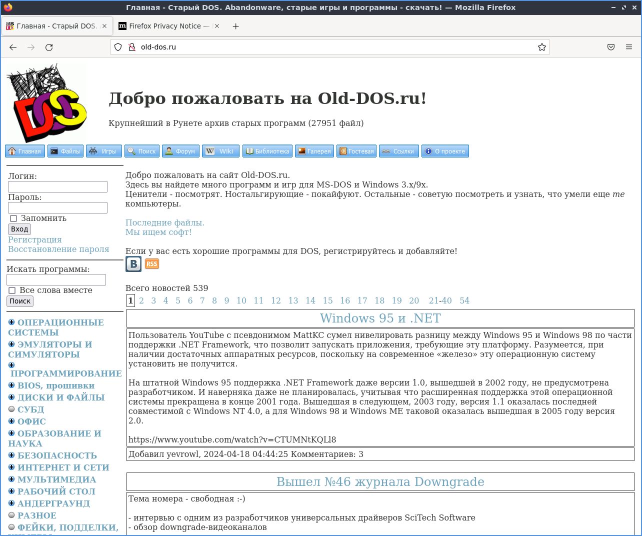The height and width of the screenshot is (536, 642).
Task: Expand the БЕЗОПАСНОСТЬ category
Action: point(11,455)
